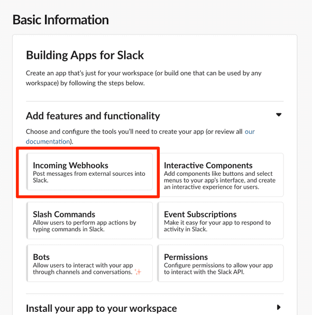This screenshot has height=315, width=312.
Task: Click the sparkle icon in Bots card
Action: pos(138,272)
